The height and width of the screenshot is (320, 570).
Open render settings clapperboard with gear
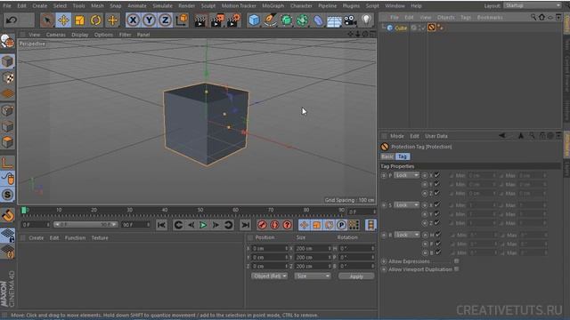click(x=233, y=20)
